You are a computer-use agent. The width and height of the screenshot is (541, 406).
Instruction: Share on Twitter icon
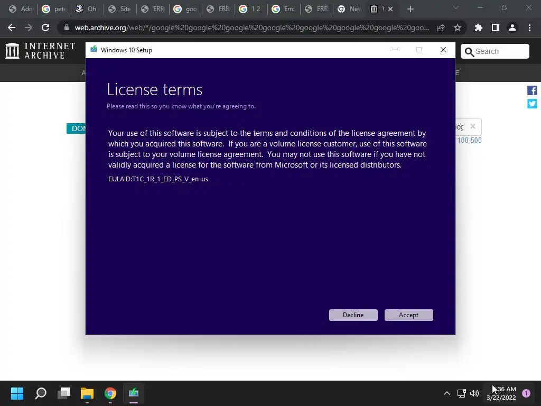click(531, 104)
